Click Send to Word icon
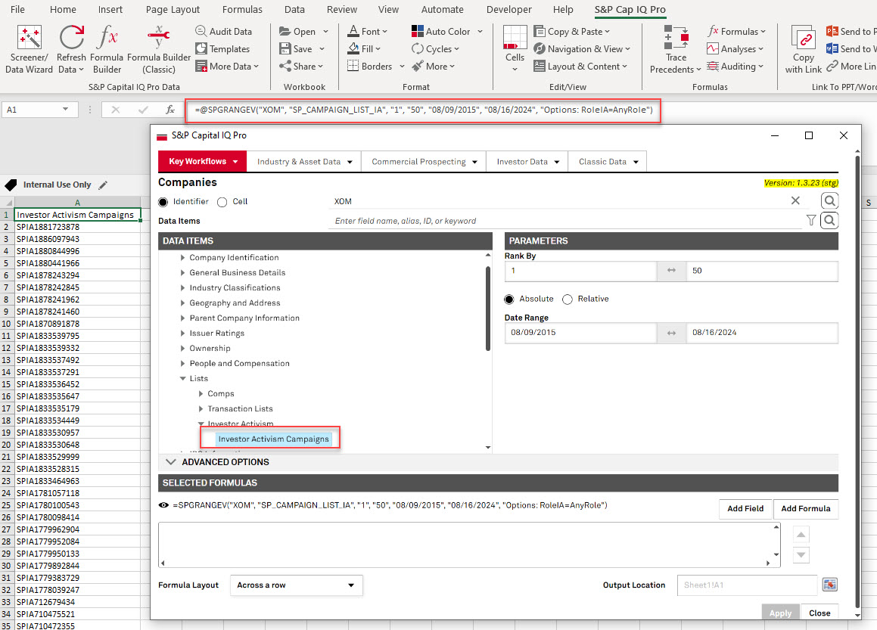The height and width of the screenshot is (630, 877). point(832,48)
